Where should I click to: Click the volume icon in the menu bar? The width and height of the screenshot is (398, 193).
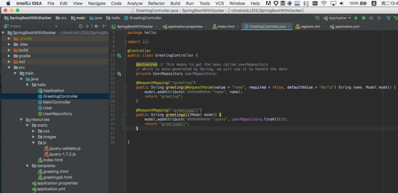tap(342, 4)
